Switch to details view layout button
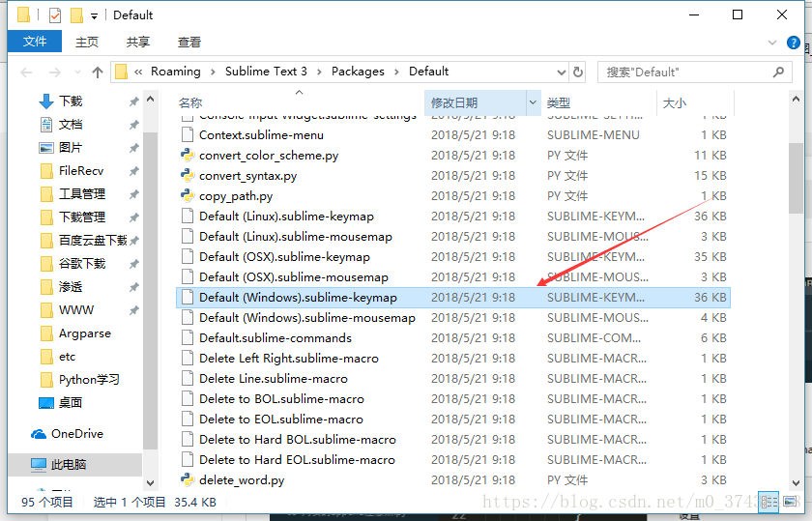The height and width of the screenshot is (521, 812). (x=769, y=502)
